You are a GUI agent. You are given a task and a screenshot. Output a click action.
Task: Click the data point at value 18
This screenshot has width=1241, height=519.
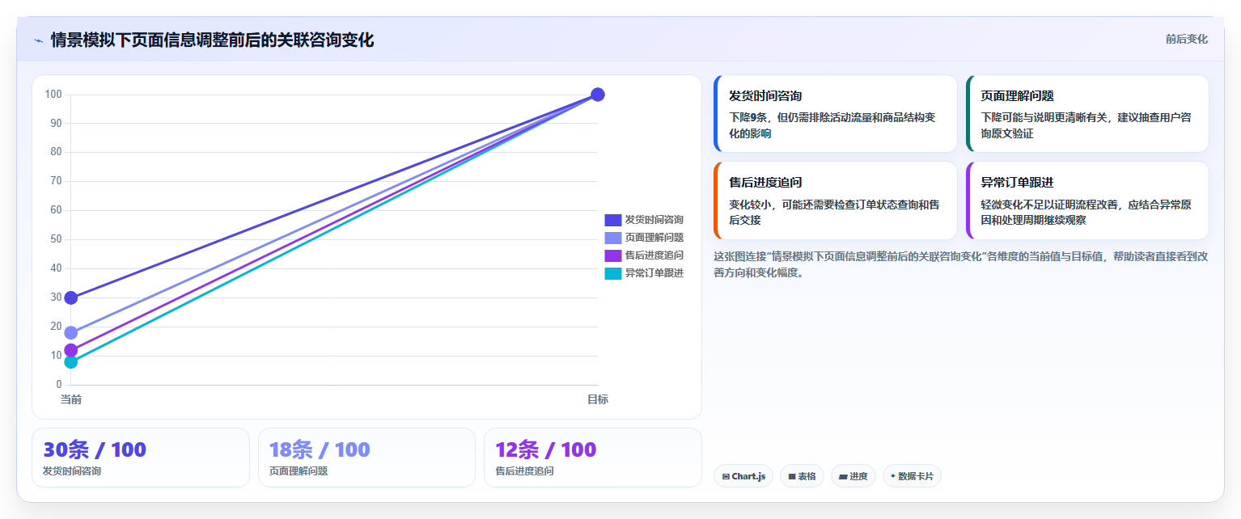point(71,332)
